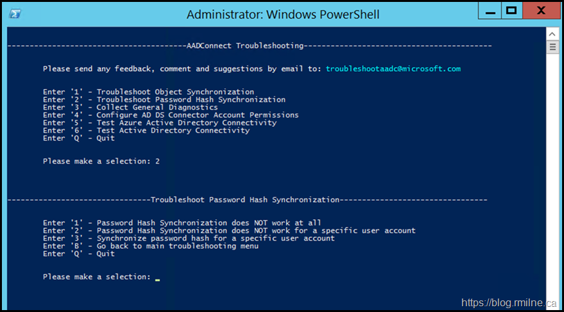
Task: Click the AADConnect Troubleshooting header text
Action: point(244,46)
